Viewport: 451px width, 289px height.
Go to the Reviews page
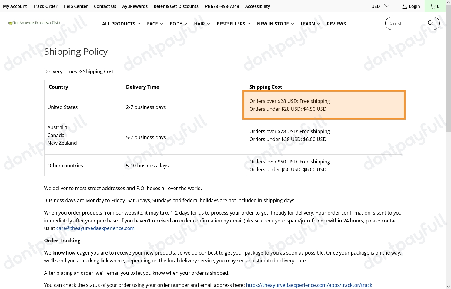(x=336, y=24)
